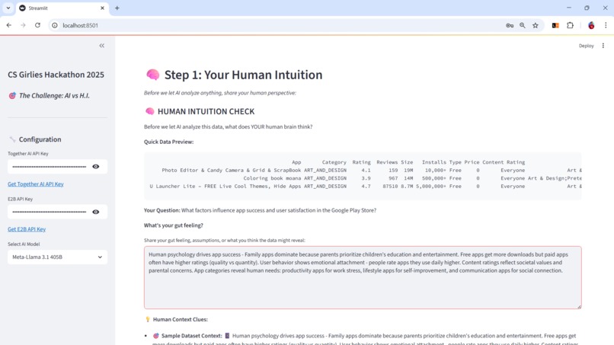Viewport: 614px width, 345px height.
Task: Expand the Select AI Model dropdown
Action: click(x=58, y=257)
